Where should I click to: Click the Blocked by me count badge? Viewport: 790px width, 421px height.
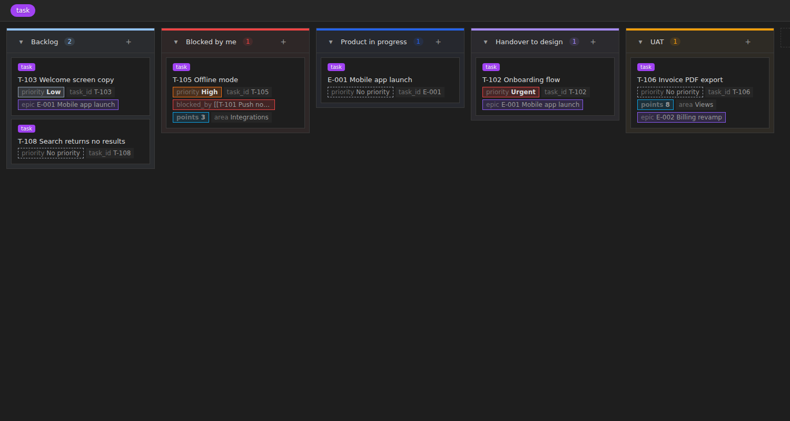click(248, 42)
